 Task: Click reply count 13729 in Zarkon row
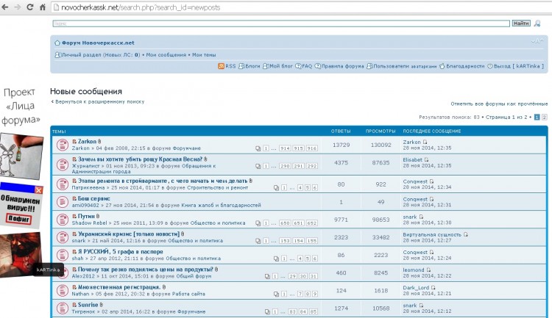click(341, 145)
